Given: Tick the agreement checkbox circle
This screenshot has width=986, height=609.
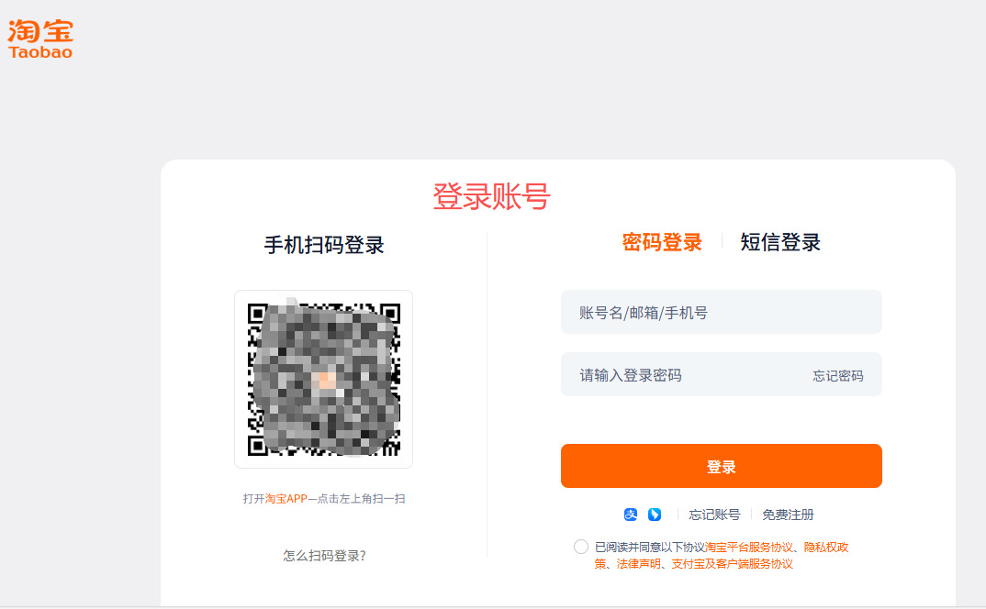Looking at the screenshot, I should coord(580,547).
